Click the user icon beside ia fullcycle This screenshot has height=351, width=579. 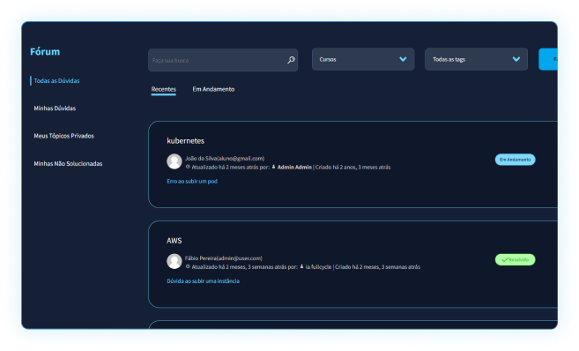(x=301, y=266)
